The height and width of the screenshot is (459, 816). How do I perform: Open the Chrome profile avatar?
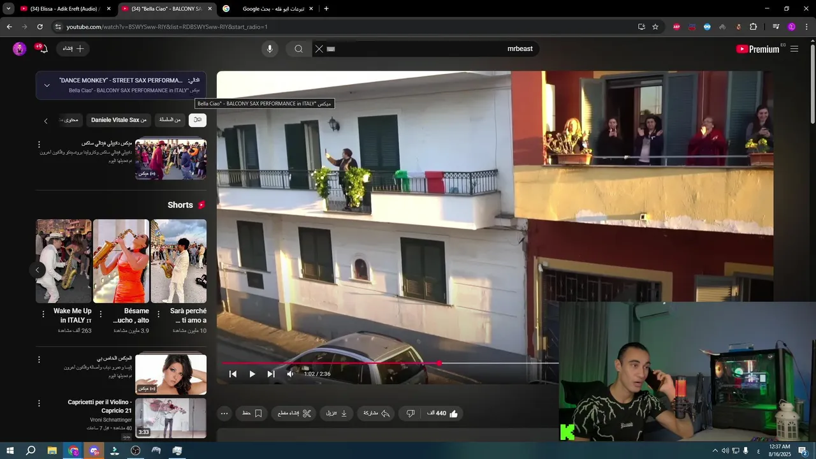point(792,27)
